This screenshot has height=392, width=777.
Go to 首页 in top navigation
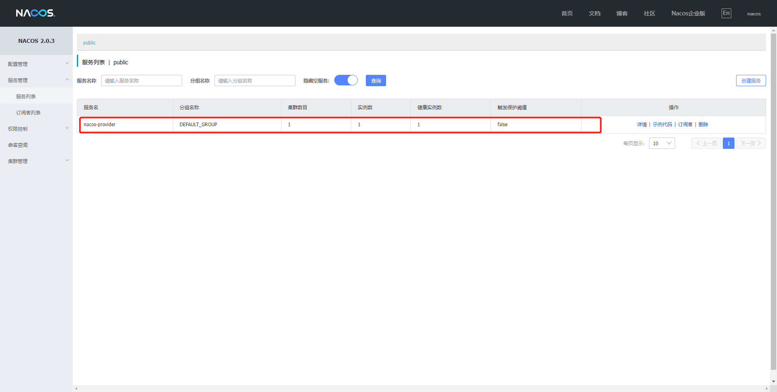point(567,13)
